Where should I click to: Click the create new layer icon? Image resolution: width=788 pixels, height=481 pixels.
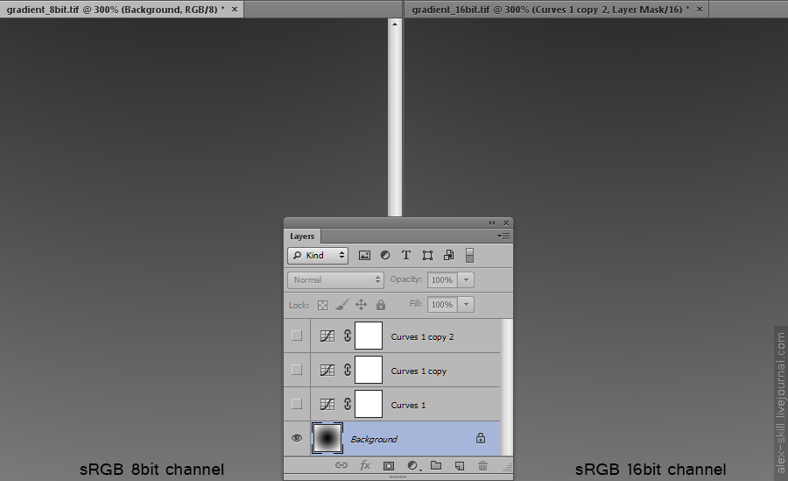pyautogui.click(x=459, y=466)
